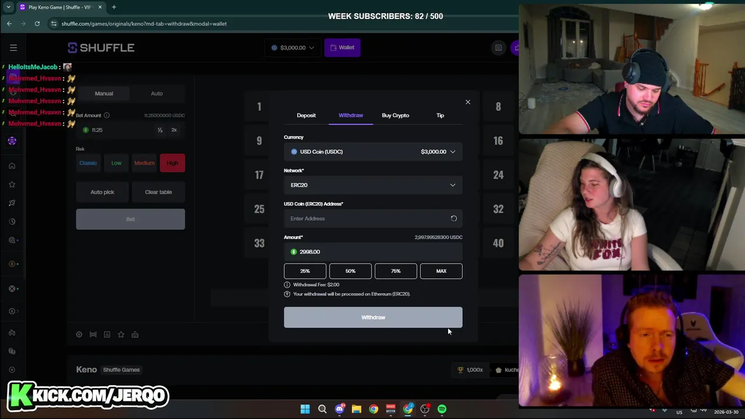
Task: Open Spotify from the taskbar
Action: pos(442,409)
